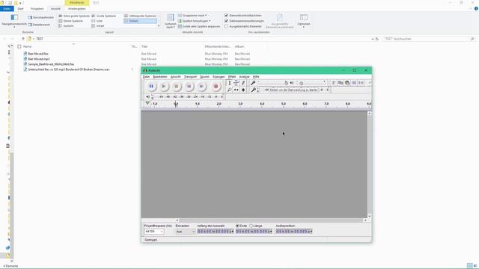
Task: Open Bearbeiten menu in Audacity
Action: 160,77
